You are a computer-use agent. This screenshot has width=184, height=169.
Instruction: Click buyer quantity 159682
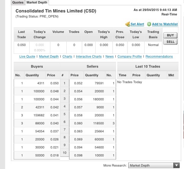(39, 115)
